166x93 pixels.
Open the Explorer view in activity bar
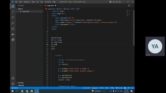(13, 6)
